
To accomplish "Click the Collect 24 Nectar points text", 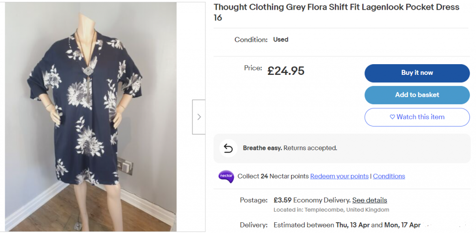I will (x=273, y=176).
